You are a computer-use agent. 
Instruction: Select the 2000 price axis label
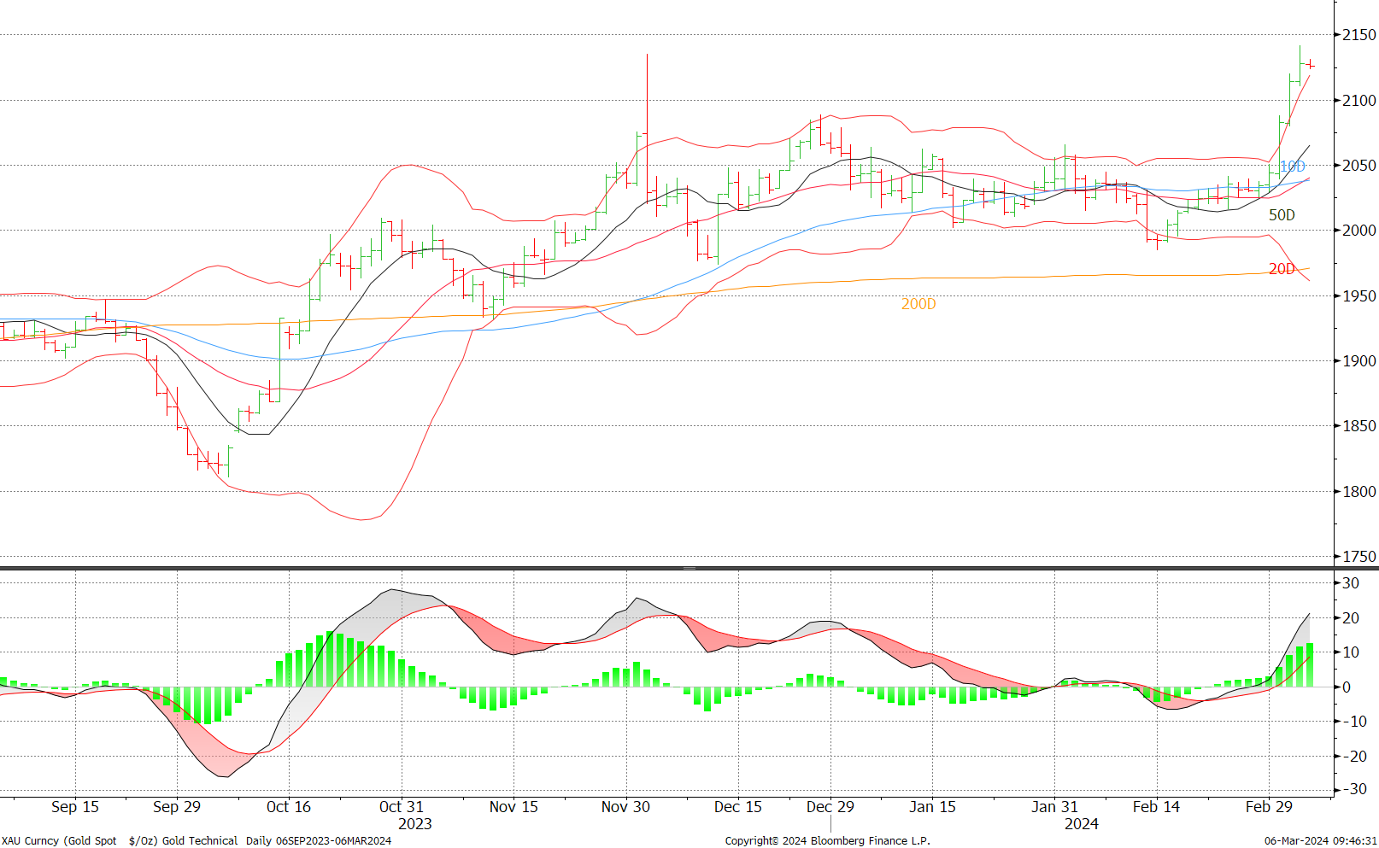[1358, 231]
